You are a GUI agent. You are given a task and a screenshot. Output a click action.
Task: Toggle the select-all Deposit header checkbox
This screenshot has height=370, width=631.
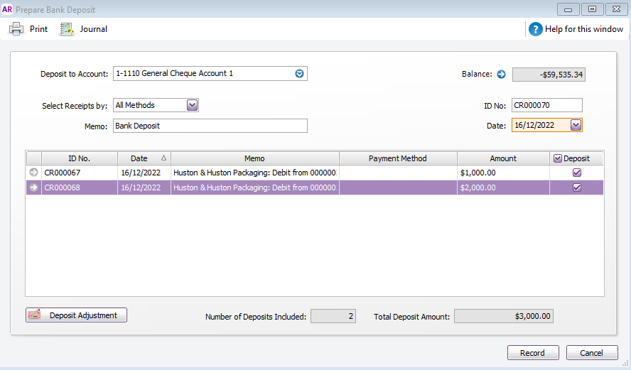point(558,158)
